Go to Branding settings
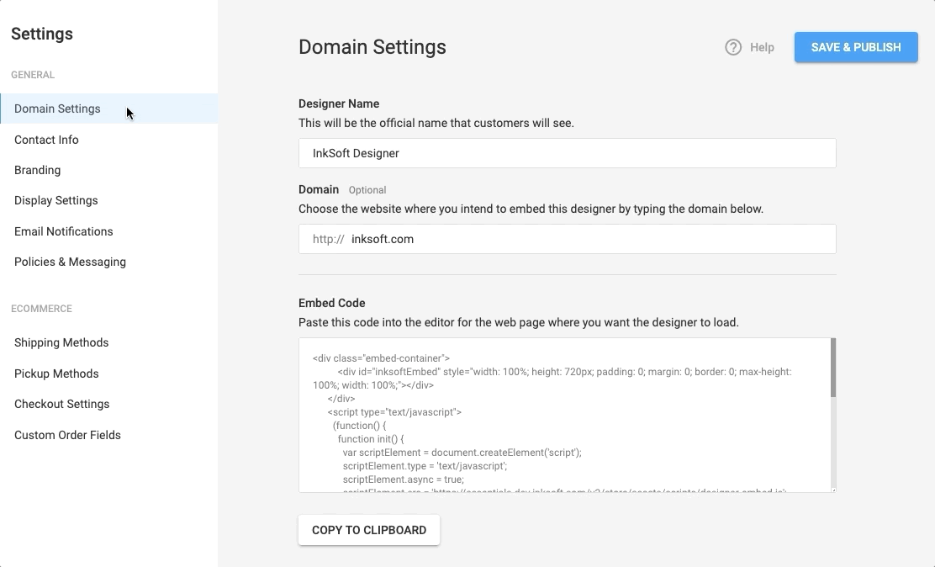Image resolution: width=935 pixels, height=567 pixels. coord(38,170)
